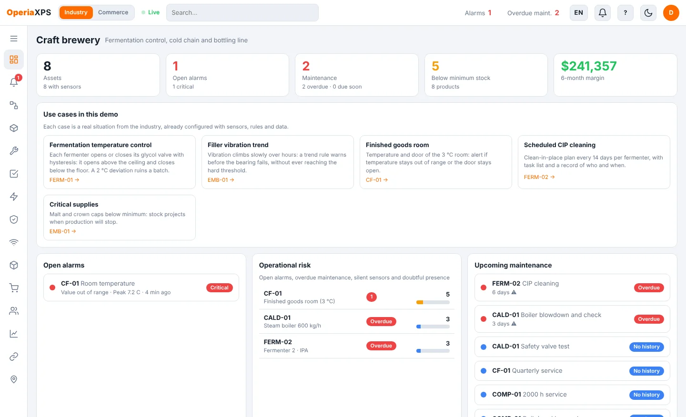The height and width of the screenshot is (417, 686).
Task: Open the line chart icon in sidebar
Action: coord(14,334)
